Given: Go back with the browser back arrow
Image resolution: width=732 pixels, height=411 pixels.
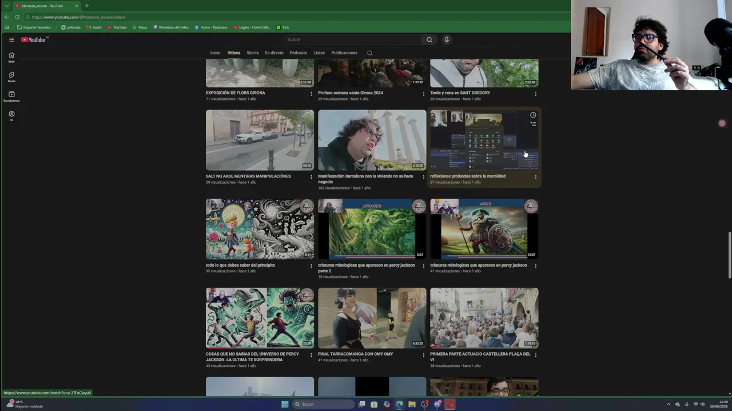Looking at the screenshot, I should [7, 17].
